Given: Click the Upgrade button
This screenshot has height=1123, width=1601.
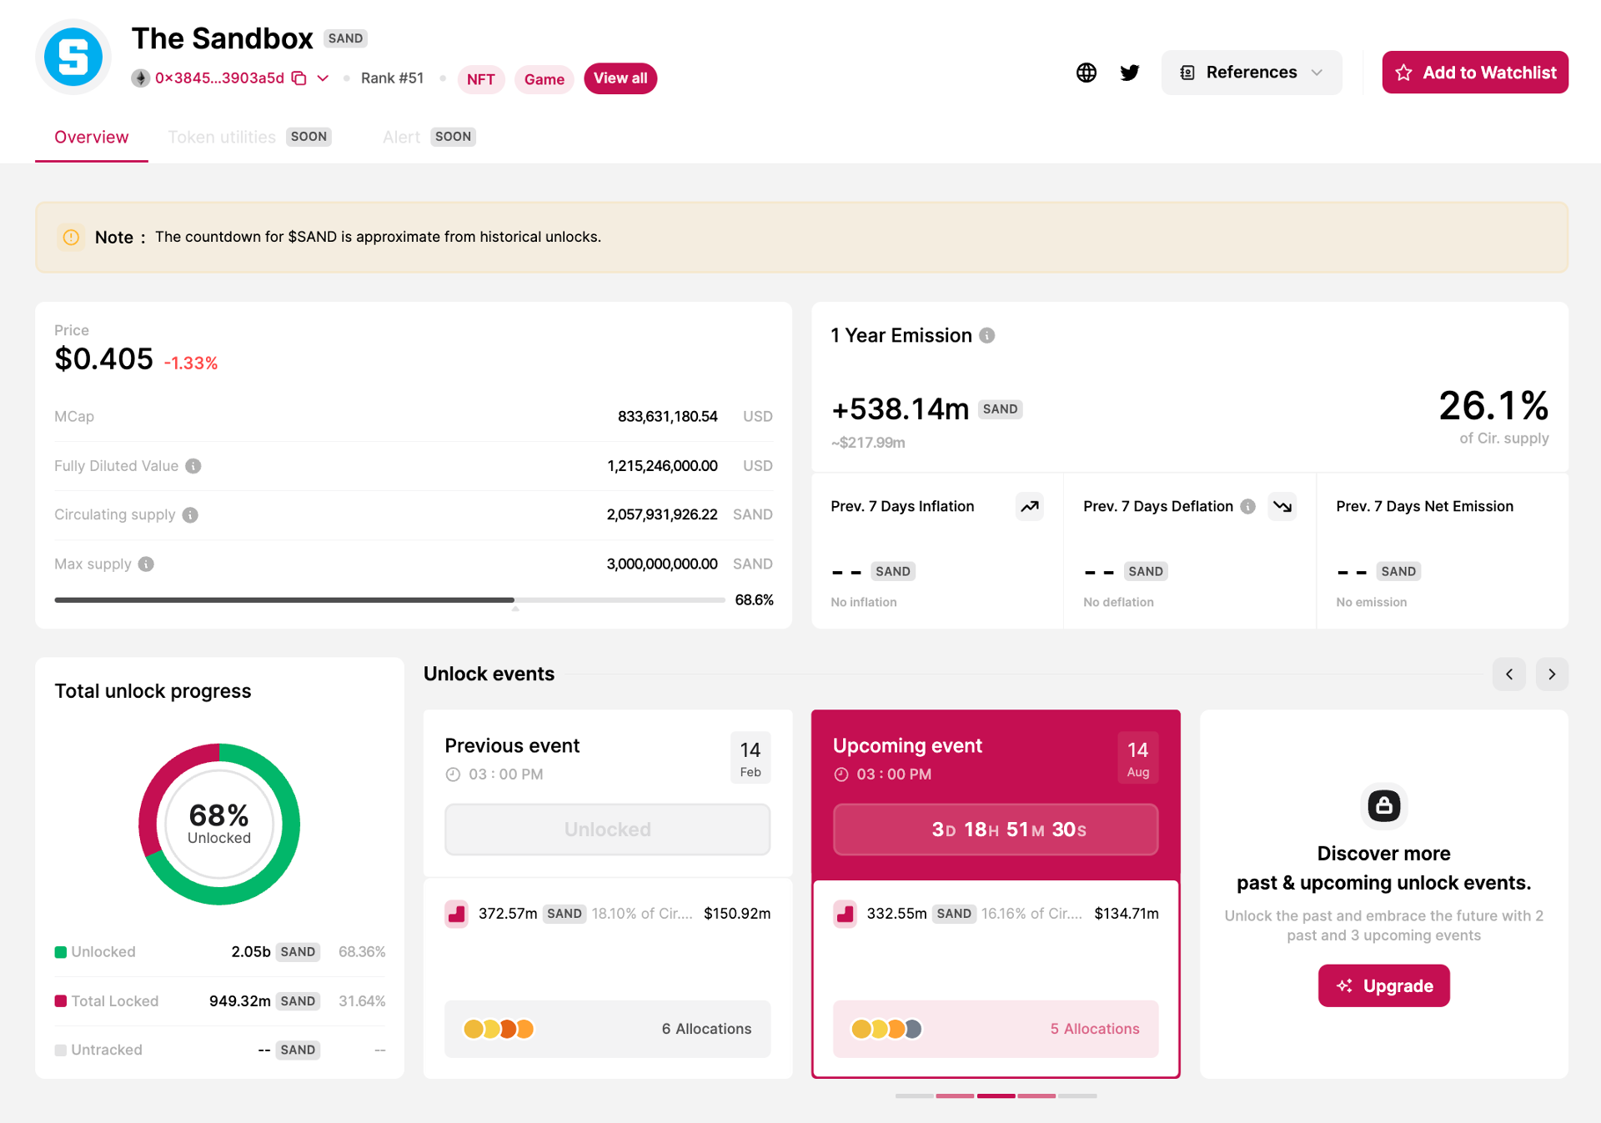Looking at the screenshot, I should tap(1383, 985).
